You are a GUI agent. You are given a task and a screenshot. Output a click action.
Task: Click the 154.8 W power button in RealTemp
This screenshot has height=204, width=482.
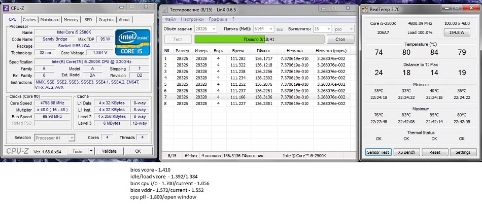tap(457, 32)
